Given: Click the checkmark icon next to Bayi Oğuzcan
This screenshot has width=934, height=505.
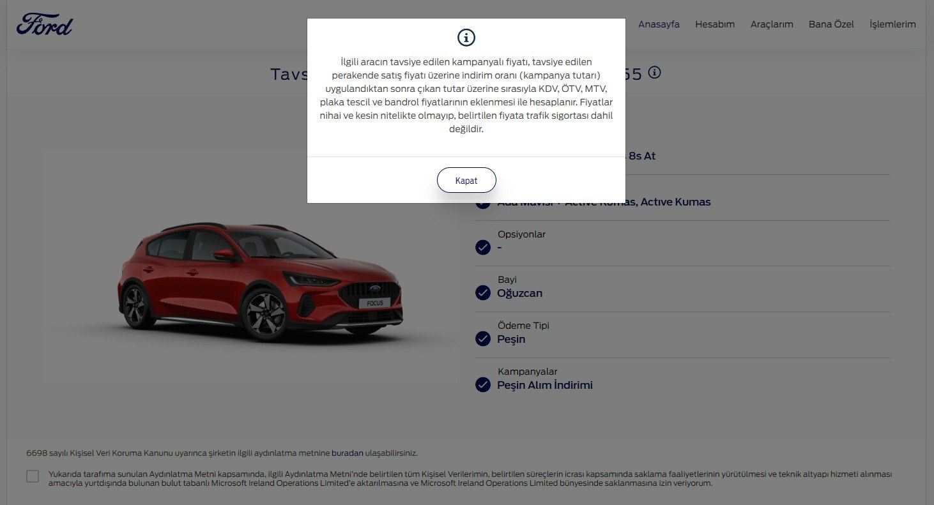Looking at the screenshot, I should tap(483, 293).
